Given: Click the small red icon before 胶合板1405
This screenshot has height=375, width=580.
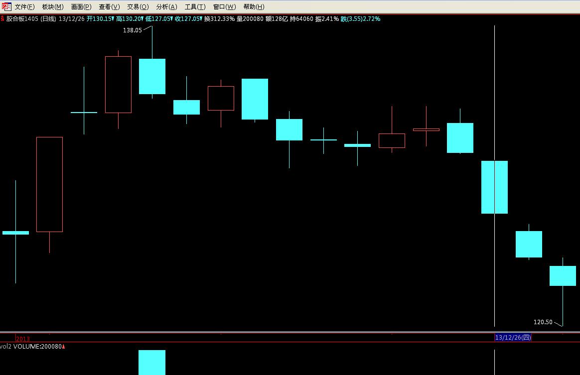Looking at the screenshot, I should point(2,18).
